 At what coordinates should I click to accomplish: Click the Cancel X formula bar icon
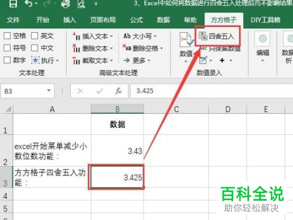(80, 91)
